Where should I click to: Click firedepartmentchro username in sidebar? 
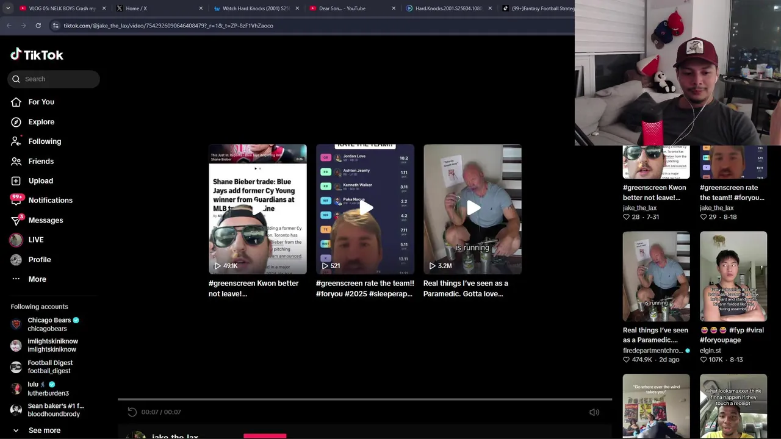[652, 351]
